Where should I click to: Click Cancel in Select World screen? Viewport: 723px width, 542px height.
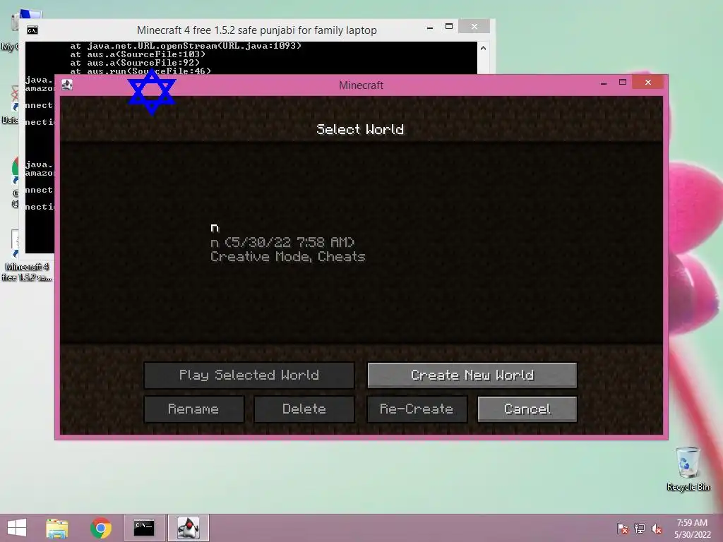[x=527, y=409]
